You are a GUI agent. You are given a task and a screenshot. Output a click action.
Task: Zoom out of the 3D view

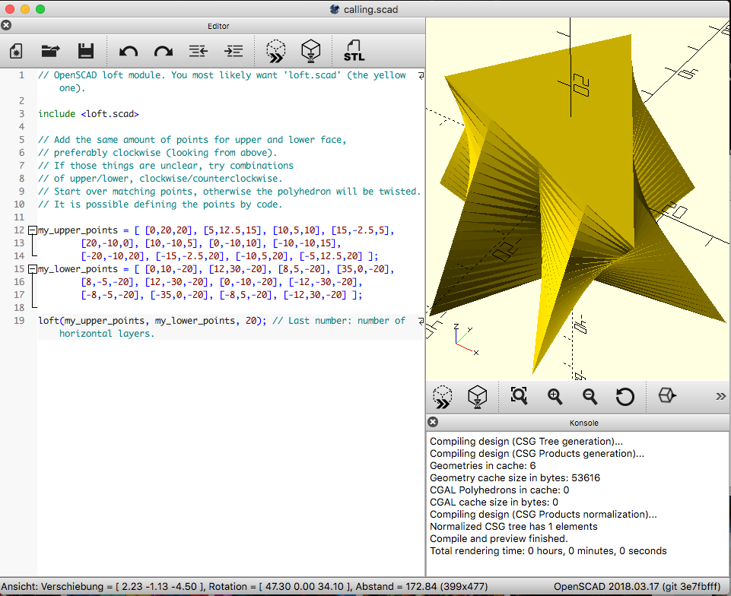click(590, 397)
